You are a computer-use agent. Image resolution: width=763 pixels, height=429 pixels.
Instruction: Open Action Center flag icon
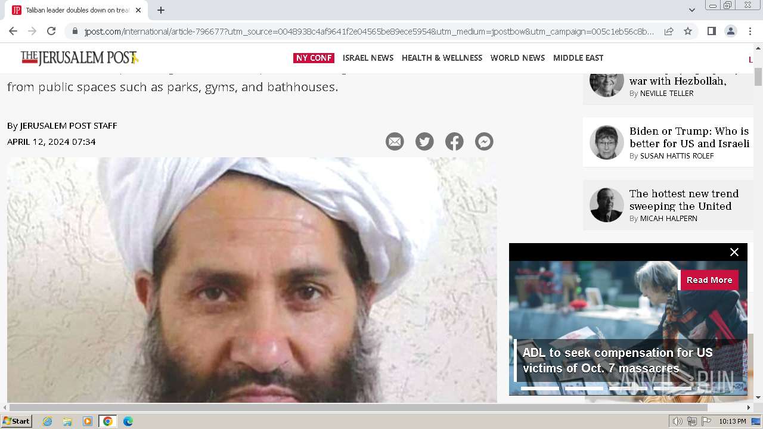706,421
